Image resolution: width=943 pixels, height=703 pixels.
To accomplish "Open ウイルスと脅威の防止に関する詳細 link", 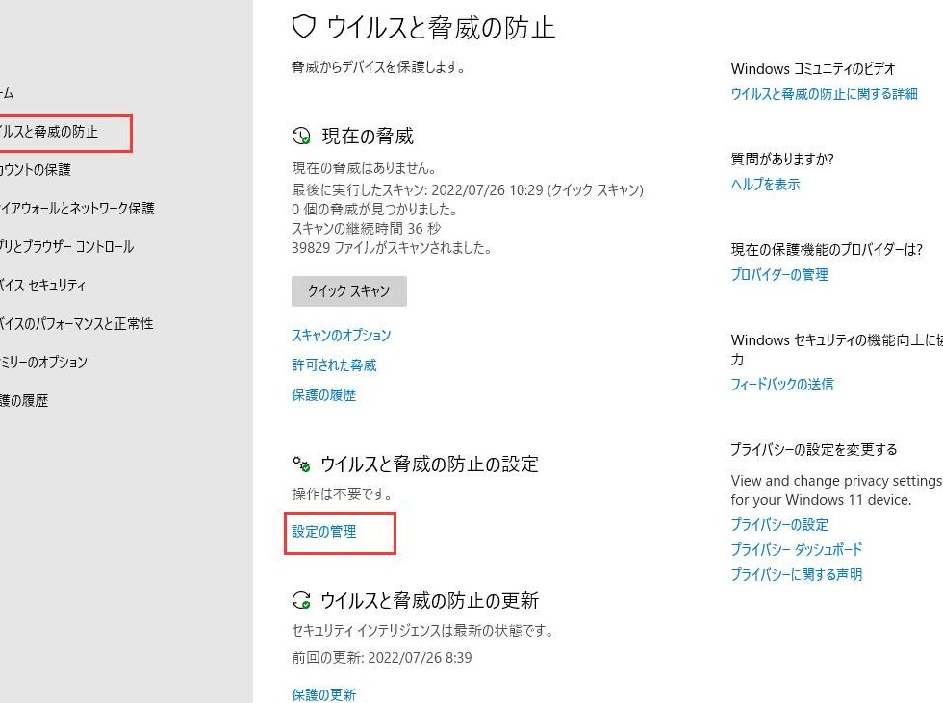I will 824,94.
